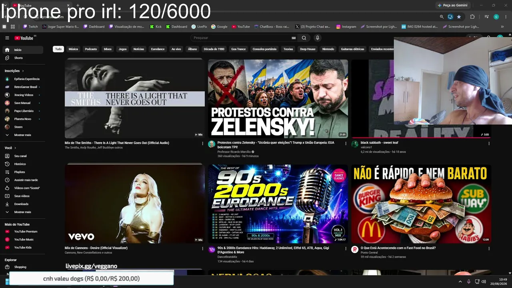Image resolution: width=512 pixels, height=288 pixels.
Task: Show more bookmarks with the overflow chevron
Action: click(x=502, y=27)
